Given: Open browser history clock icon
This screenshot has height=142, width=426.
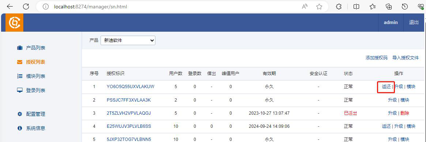Looking at the screenshot, I should 404,7.
